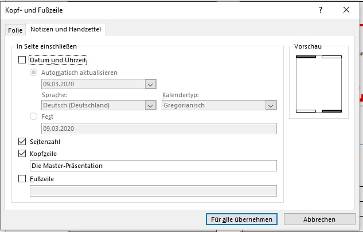Viewport: 363px width, 232px height.
Task: Close the Kopf- und Fußzeile dialog
Action: (346, 10)
